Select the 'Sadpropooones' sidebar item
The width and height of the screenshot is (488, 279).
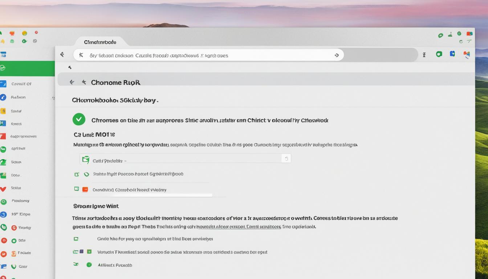coord(24,137)
